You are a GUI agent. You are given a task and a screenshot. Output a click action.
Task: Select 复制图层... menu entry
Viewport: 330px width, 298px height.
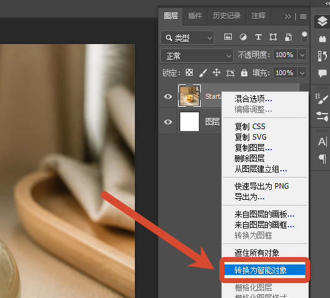pyautogui.click(x=253, y=148)
